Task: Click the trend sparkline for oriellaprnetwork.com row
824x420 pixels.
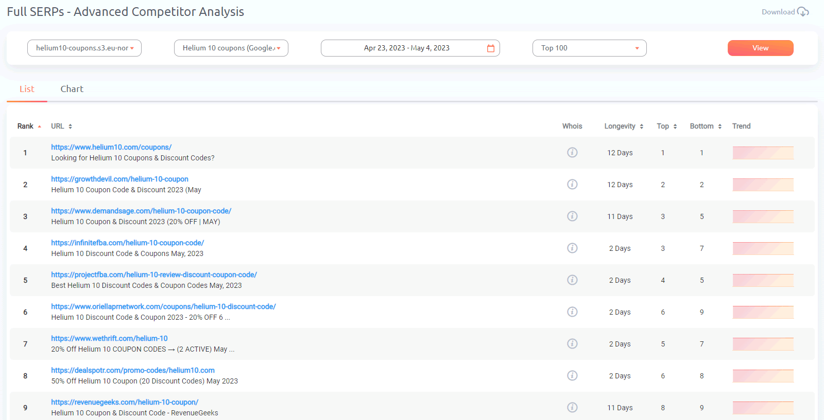Action: (x=763, y=312)
